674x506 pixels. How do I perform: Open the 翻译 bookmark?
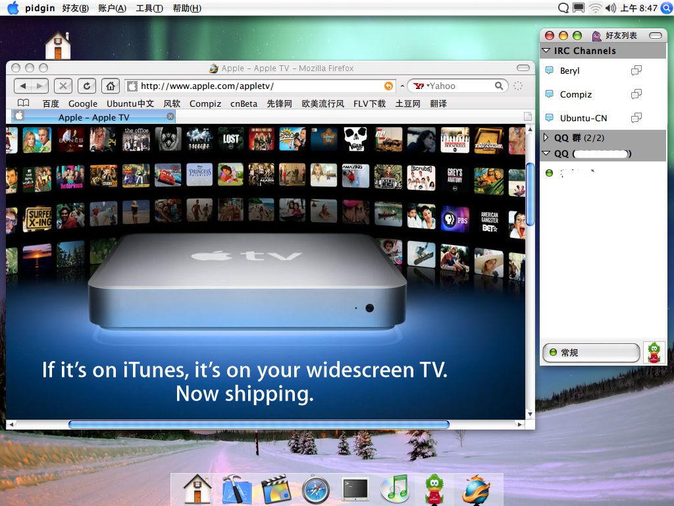(x=438, y=103)
